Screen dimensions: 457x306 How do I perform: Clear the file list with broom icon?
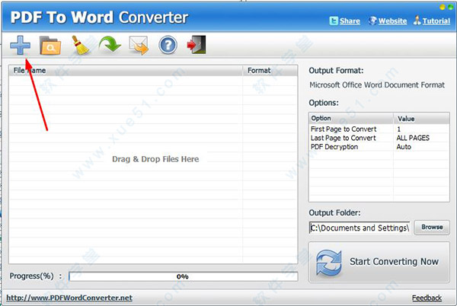pyautogui.click(x=81, y=46)
